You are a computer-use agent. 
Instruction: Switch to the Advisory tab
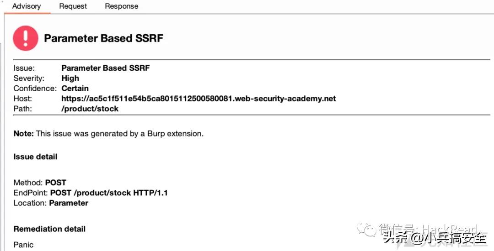[27, 6]
